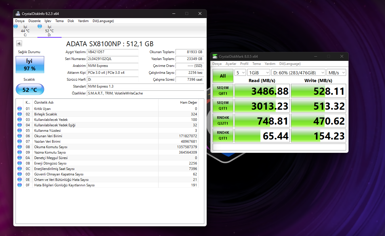Click the Öznitelik Adı column header
Screen dimensions: 385x236
[96, 102]
